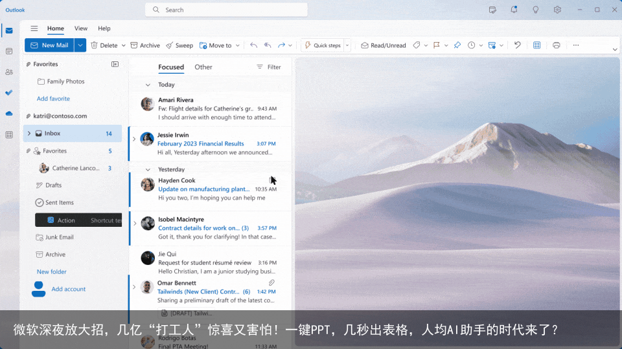Click the Read/Unread button
The image size is (622, 349).
tap(383, 45)
